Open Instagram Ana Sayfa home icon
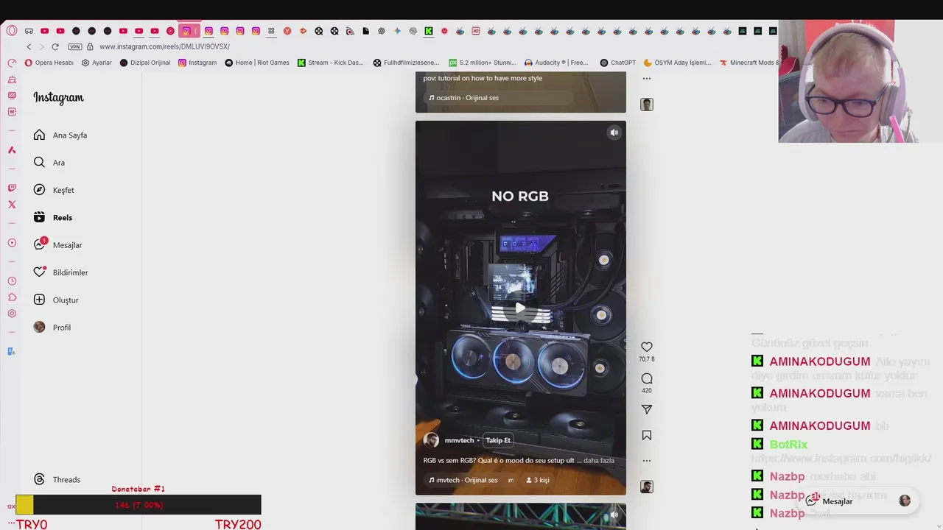 [x=39, y=135]
